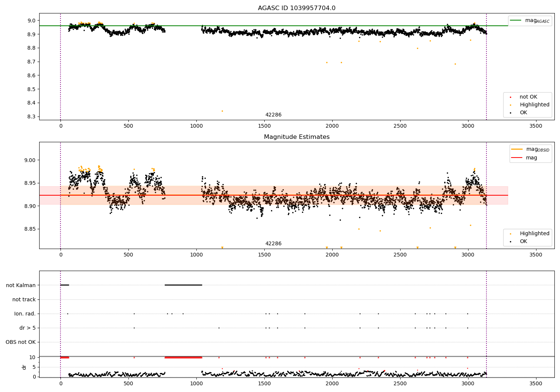Click the 9.0 y-axis tick in top plot

click(32, 21)
